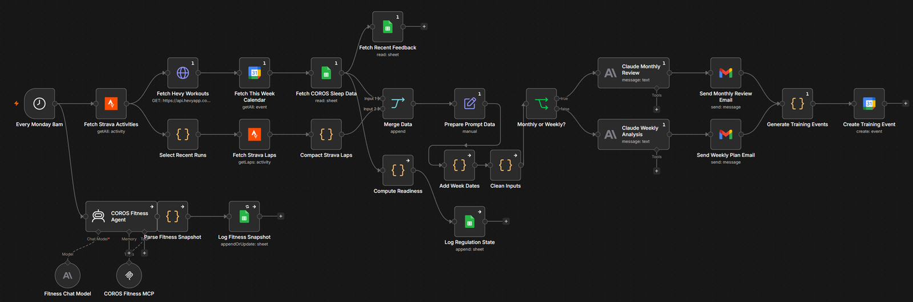Click the Input 1 connector of Merge Data
This screenshot has width=913, height=302.
pyautogui.click(x=381, y=98)
